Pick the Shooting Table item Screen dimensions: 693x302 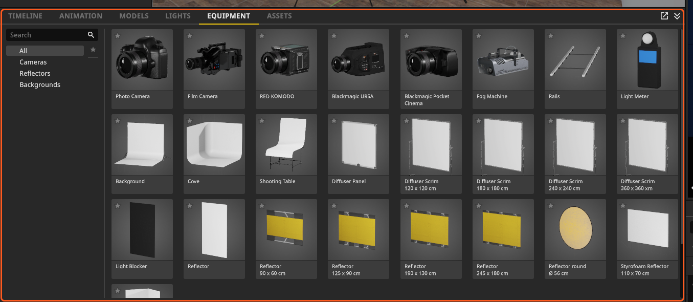coord(286,154)
